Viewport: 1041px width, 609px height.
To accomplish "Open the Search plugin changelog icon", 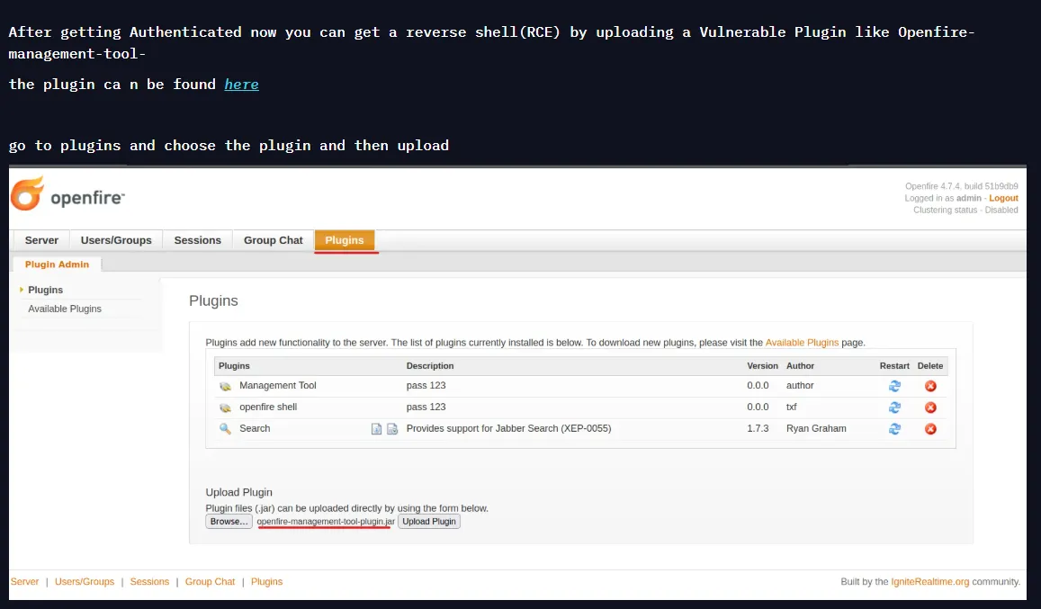I will [x=392, y=429].
